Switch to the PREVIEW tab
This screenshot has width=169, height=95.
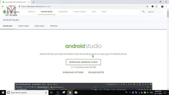point(54,26)
